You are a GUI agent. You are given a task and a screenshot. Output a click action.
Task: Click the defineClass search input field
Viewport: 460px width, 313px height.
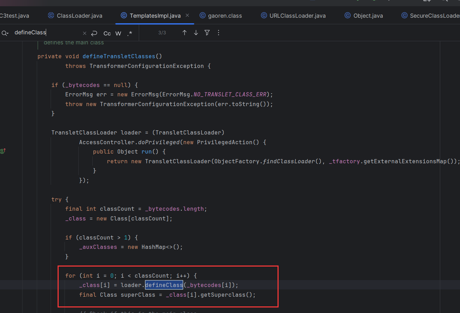pos(47,33)
